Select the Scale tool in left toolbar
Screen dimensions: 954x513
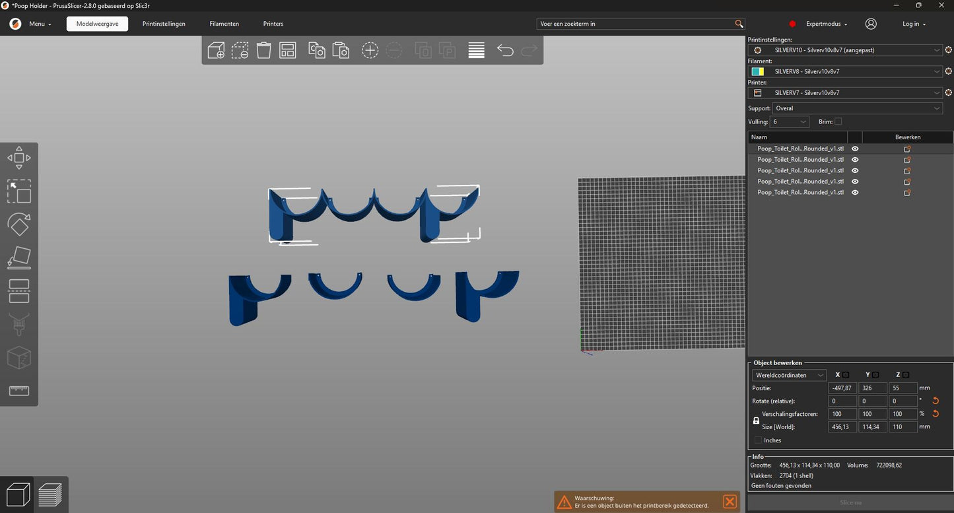[19, 191]
